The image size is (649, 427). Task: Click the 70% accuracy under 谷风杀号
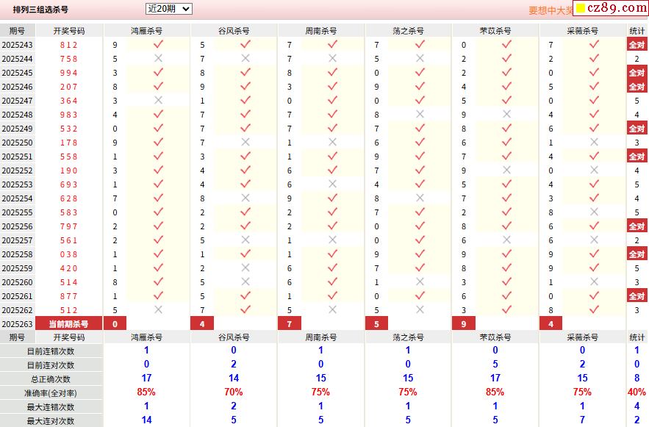pos(234,392)
